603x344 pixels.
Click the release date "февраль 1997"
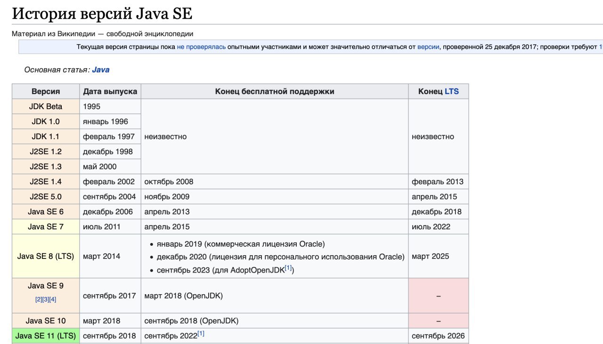(x=109, y=136)
